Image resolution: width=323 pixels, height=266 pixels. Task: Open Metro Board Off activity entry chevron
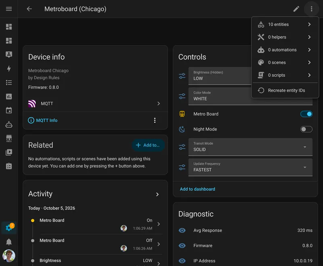click(x=158, y=244)
